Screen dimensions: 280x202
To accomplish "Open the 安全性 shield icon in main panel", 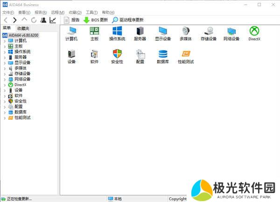I will point(117,55).
